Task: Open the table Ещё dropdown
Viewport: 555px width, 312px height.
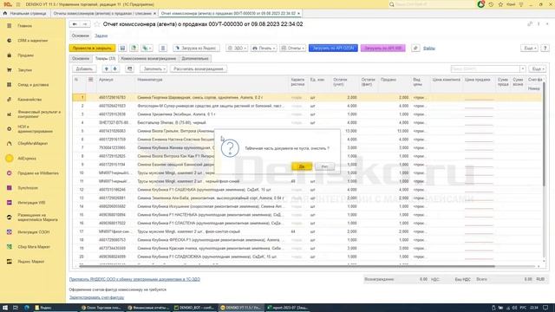Action: 537,69
